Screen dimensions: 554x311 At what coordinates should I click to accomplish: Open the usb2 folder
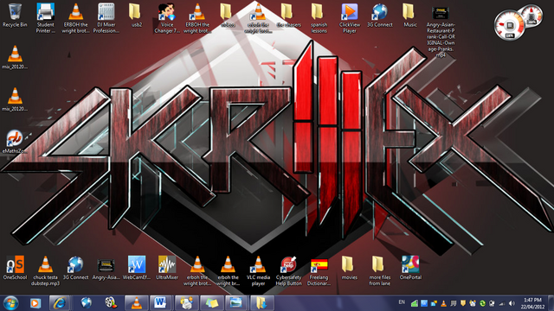pyautogui.click(x=137, y=16)
